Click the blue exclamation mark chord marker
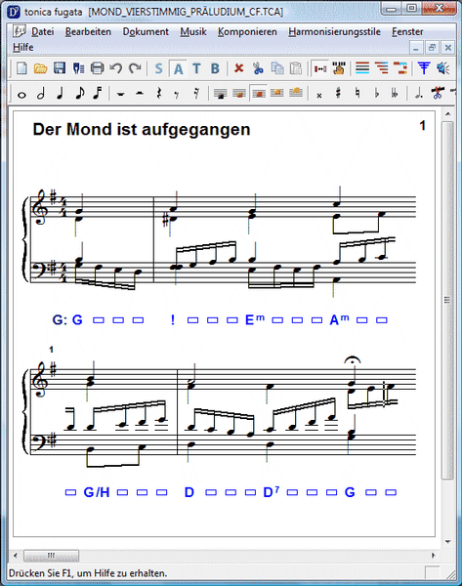The width and height of the screenshot is (462, 586). tap(172, 320)
